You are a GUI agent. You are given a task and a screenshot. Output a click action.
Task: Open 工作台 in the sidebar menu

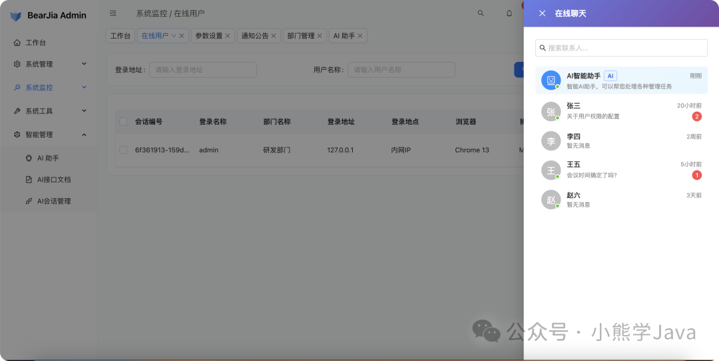click(49, 43)
